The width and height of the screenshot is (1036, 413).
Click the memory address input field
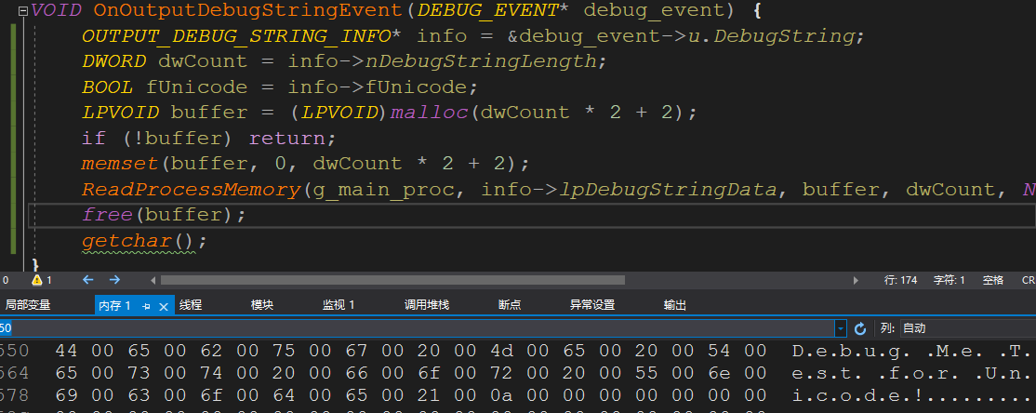[x=418, y=328]
